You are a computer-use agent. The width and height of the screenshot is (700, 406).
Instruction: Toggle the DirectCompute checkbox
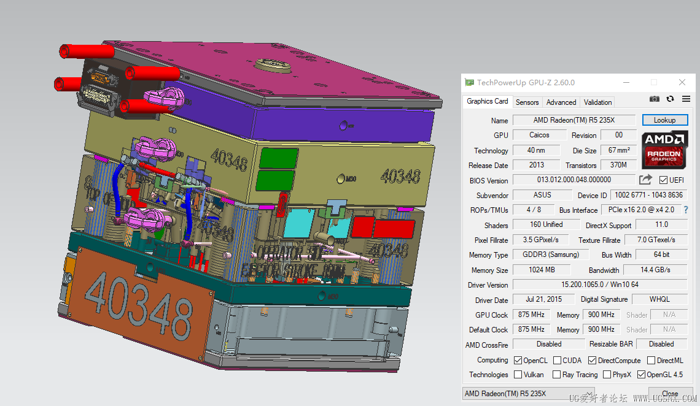[592, 360]
